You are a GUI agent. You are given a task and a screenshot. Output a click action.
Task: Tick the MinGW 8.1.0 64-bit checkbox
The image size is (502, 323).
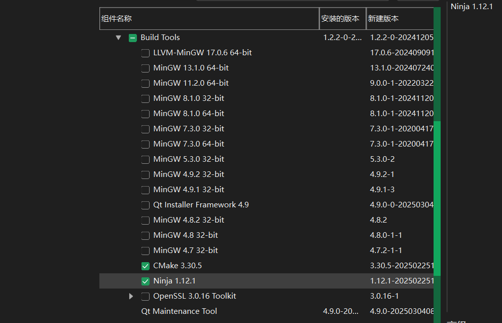click(146, 114)
